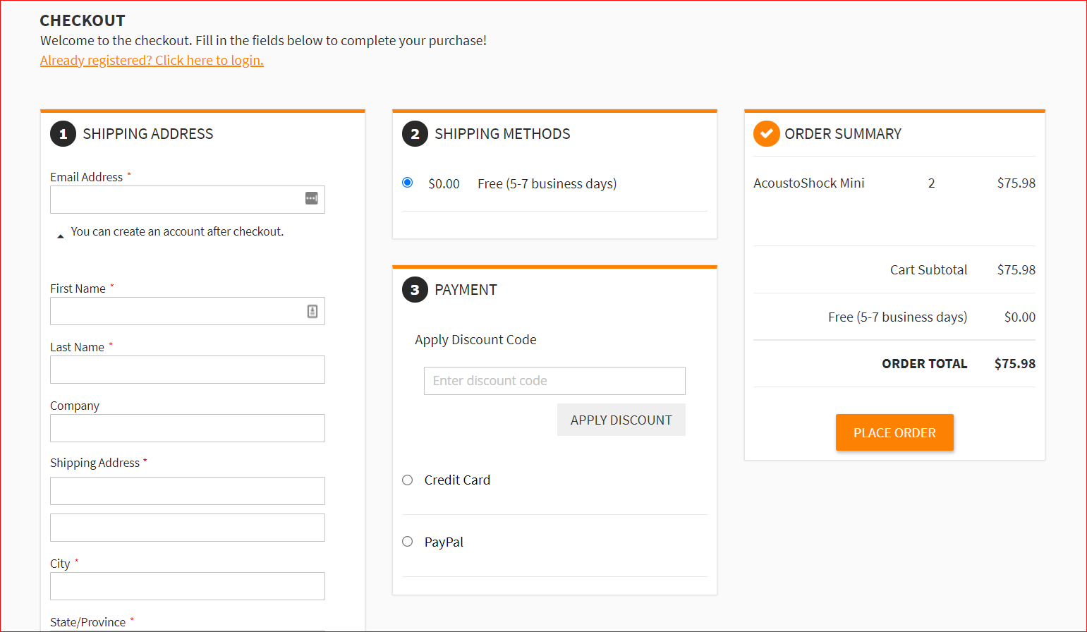The width and height of the screenshot is (1087, 632).
Task: Focus the Enter discount code field
Action: pos(554,381)
